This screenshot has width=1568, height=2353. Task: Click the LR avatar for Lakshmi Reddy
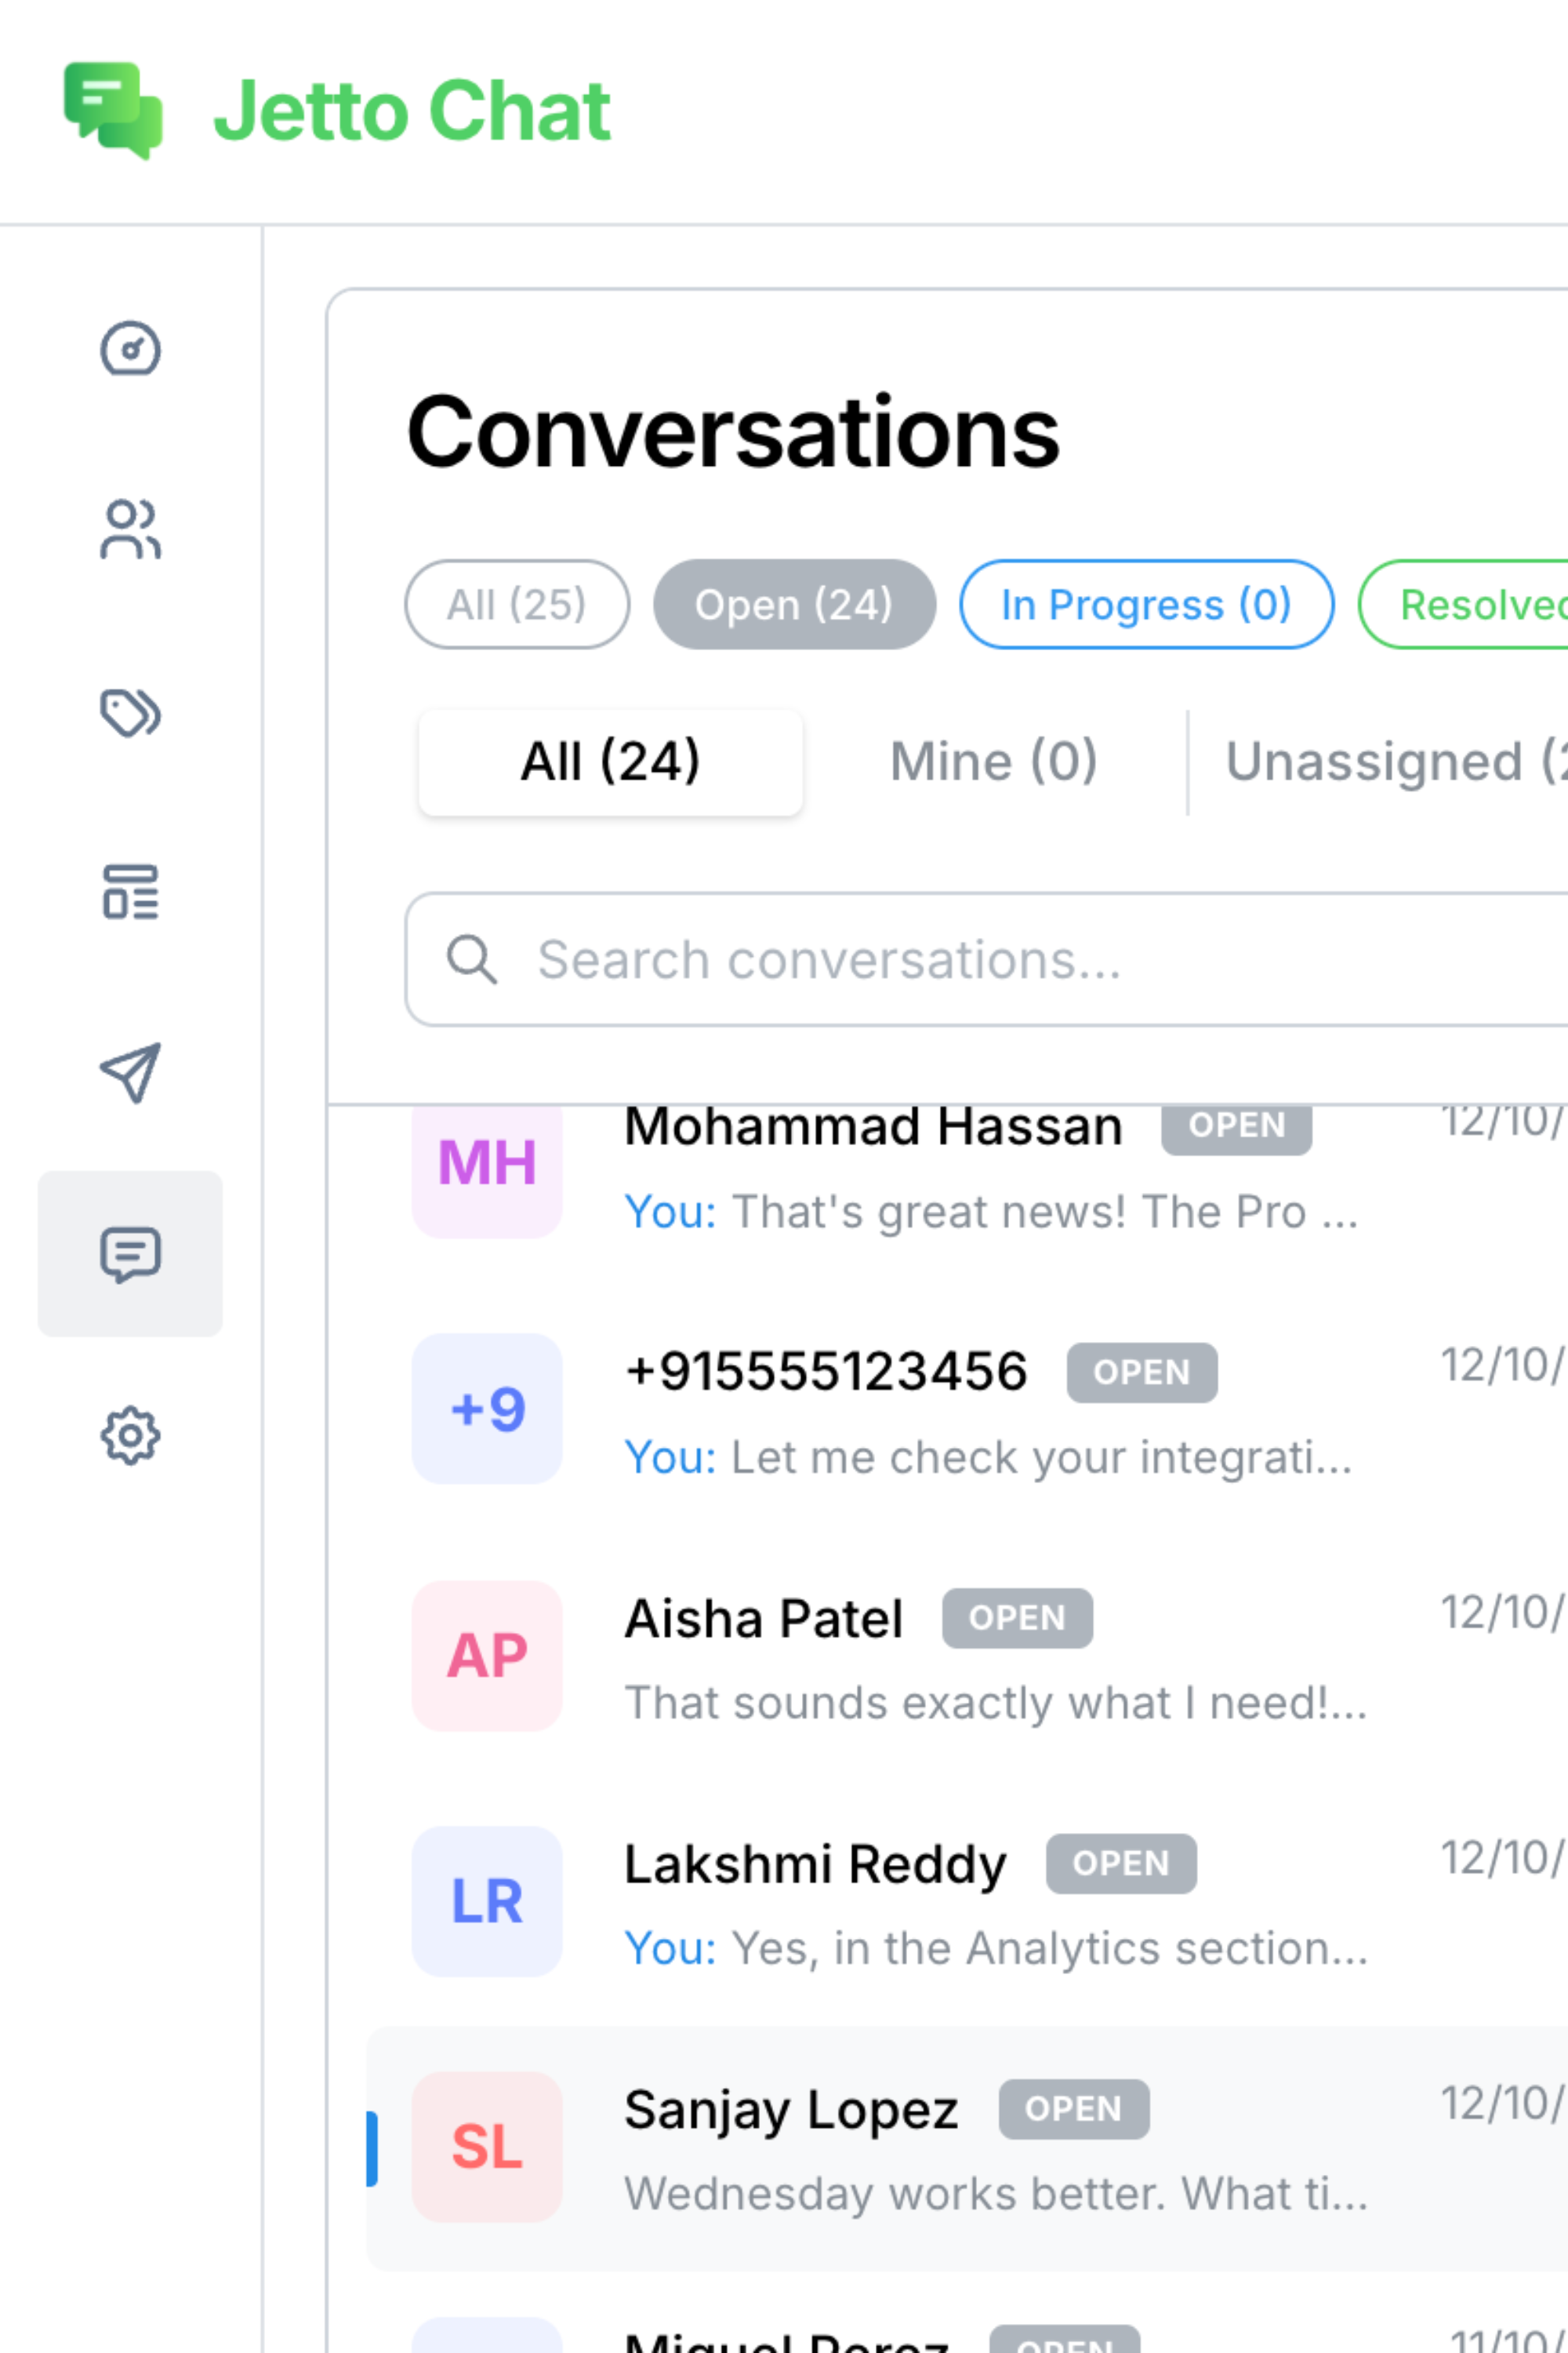click(x=487, y=1902)
